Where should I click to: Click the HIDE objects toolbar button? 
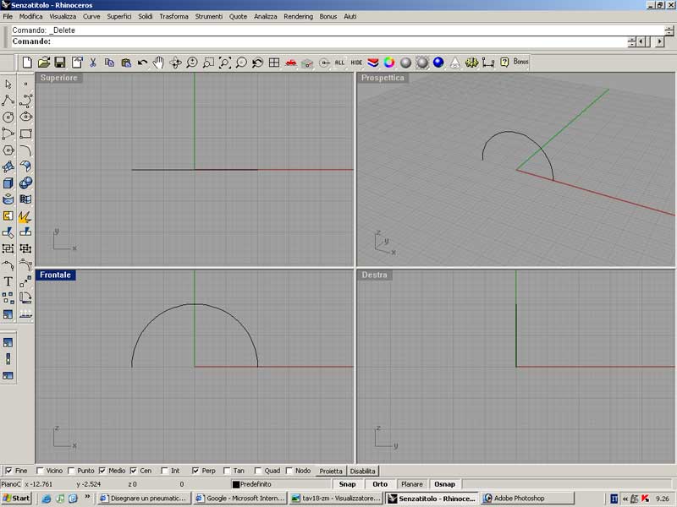click(356, 63)
